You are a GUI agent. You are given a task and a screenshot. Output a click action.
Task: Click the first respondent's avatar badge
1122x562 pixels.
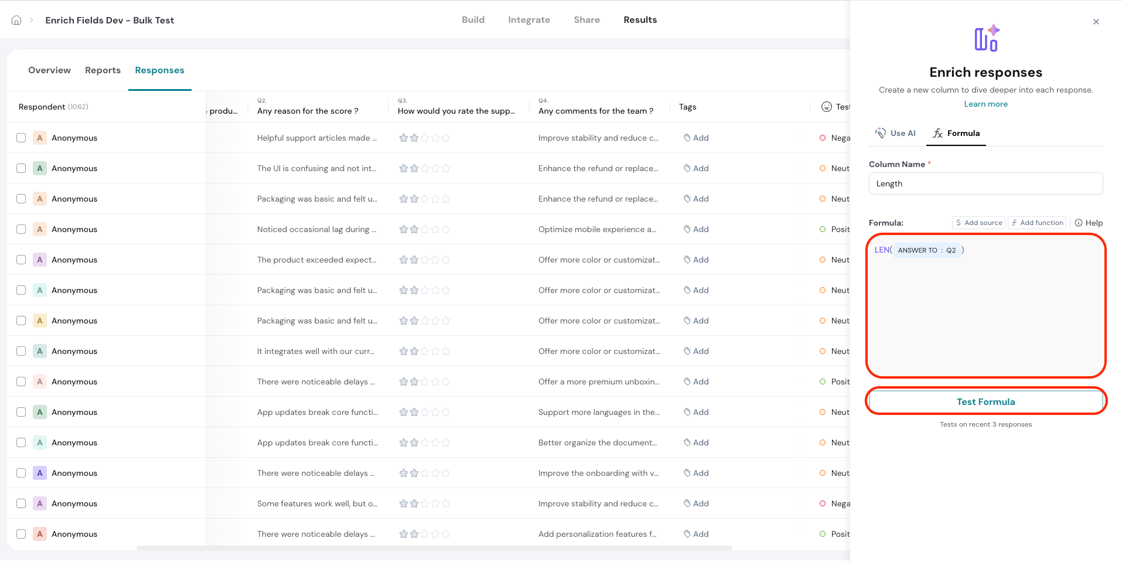(40, 138)
